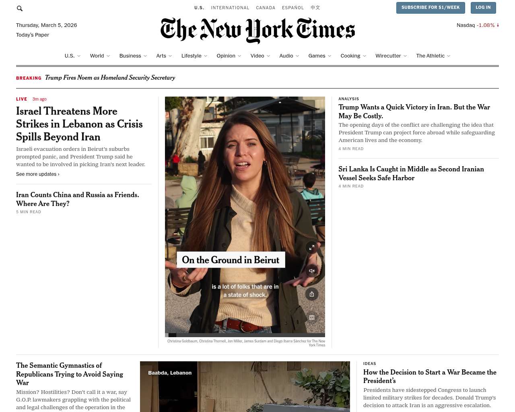Unmute the Beirut video sound
This screenshot has width=515, height=412.
(x=311, y=271)
